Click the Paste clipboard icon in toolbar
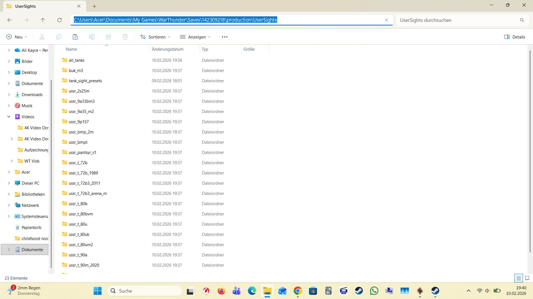The height and width of the screenshot is (299, 533). [75, 37]
